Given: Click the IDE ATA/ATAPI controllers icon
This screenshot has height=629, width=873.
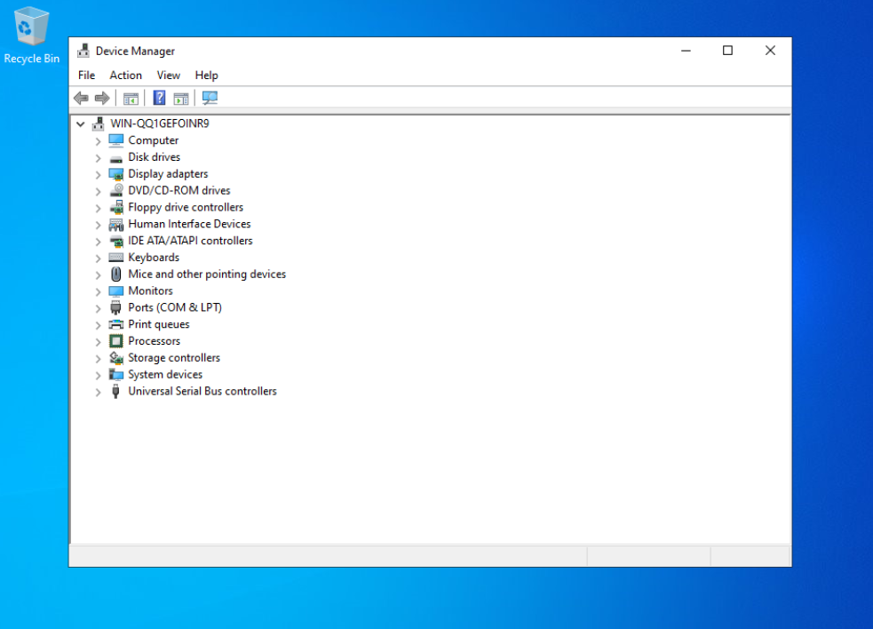Looking at the screenshot, I should (x=116, y=241).
